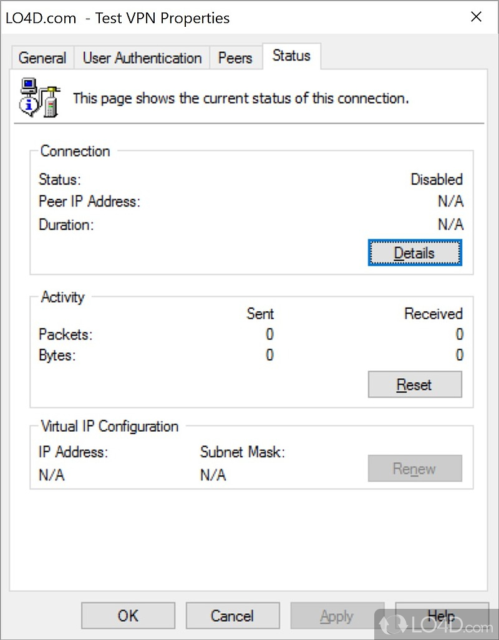This screenshot has width=499, height=640.
Task: Click the Disabled status value
Action: click(437, 180)
